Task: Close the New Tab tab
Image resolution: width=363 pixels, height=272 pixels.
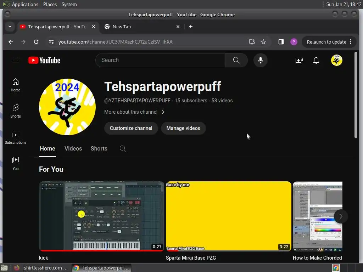Action: 178,27
